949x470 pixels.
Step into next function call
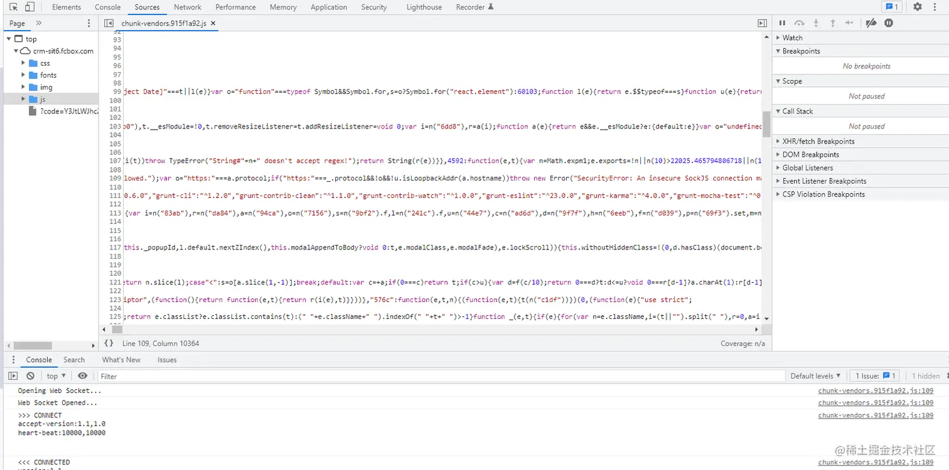816,23
